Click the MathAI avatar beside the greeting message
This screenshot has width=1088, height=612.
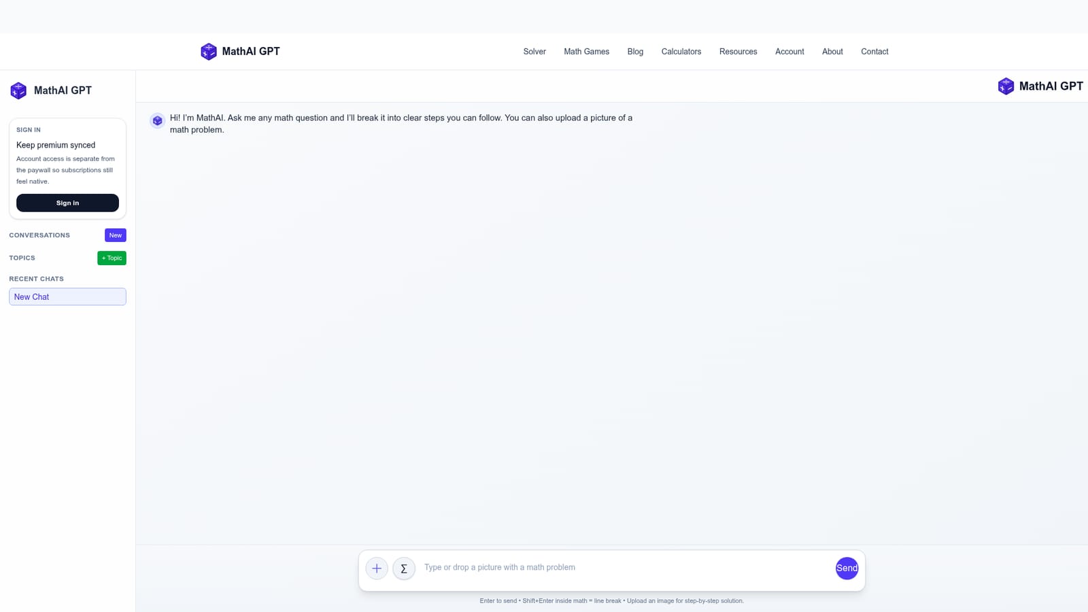coord(157,121)
